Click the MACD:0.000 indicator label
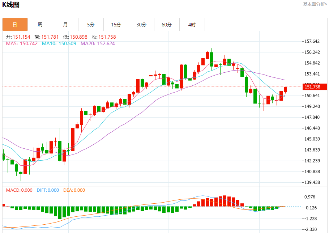 (19, 190)
